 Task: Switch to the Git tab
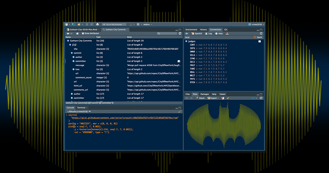click(x=226, y=29)
